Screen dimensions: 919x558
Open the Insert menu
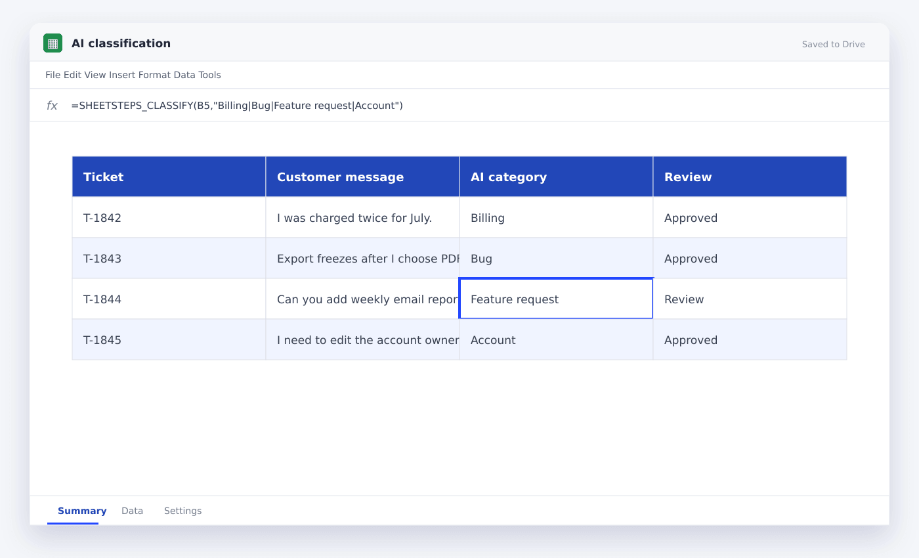click(122, 75)
